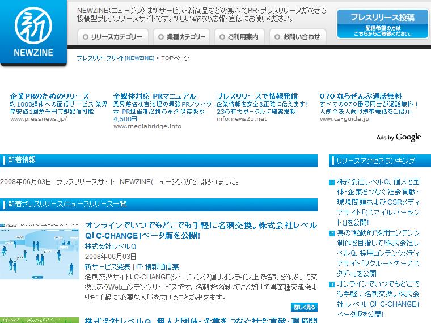
Task: Open the second article thumbnail at page bottom
Action: pyautogui.click(x=40, y=320)
